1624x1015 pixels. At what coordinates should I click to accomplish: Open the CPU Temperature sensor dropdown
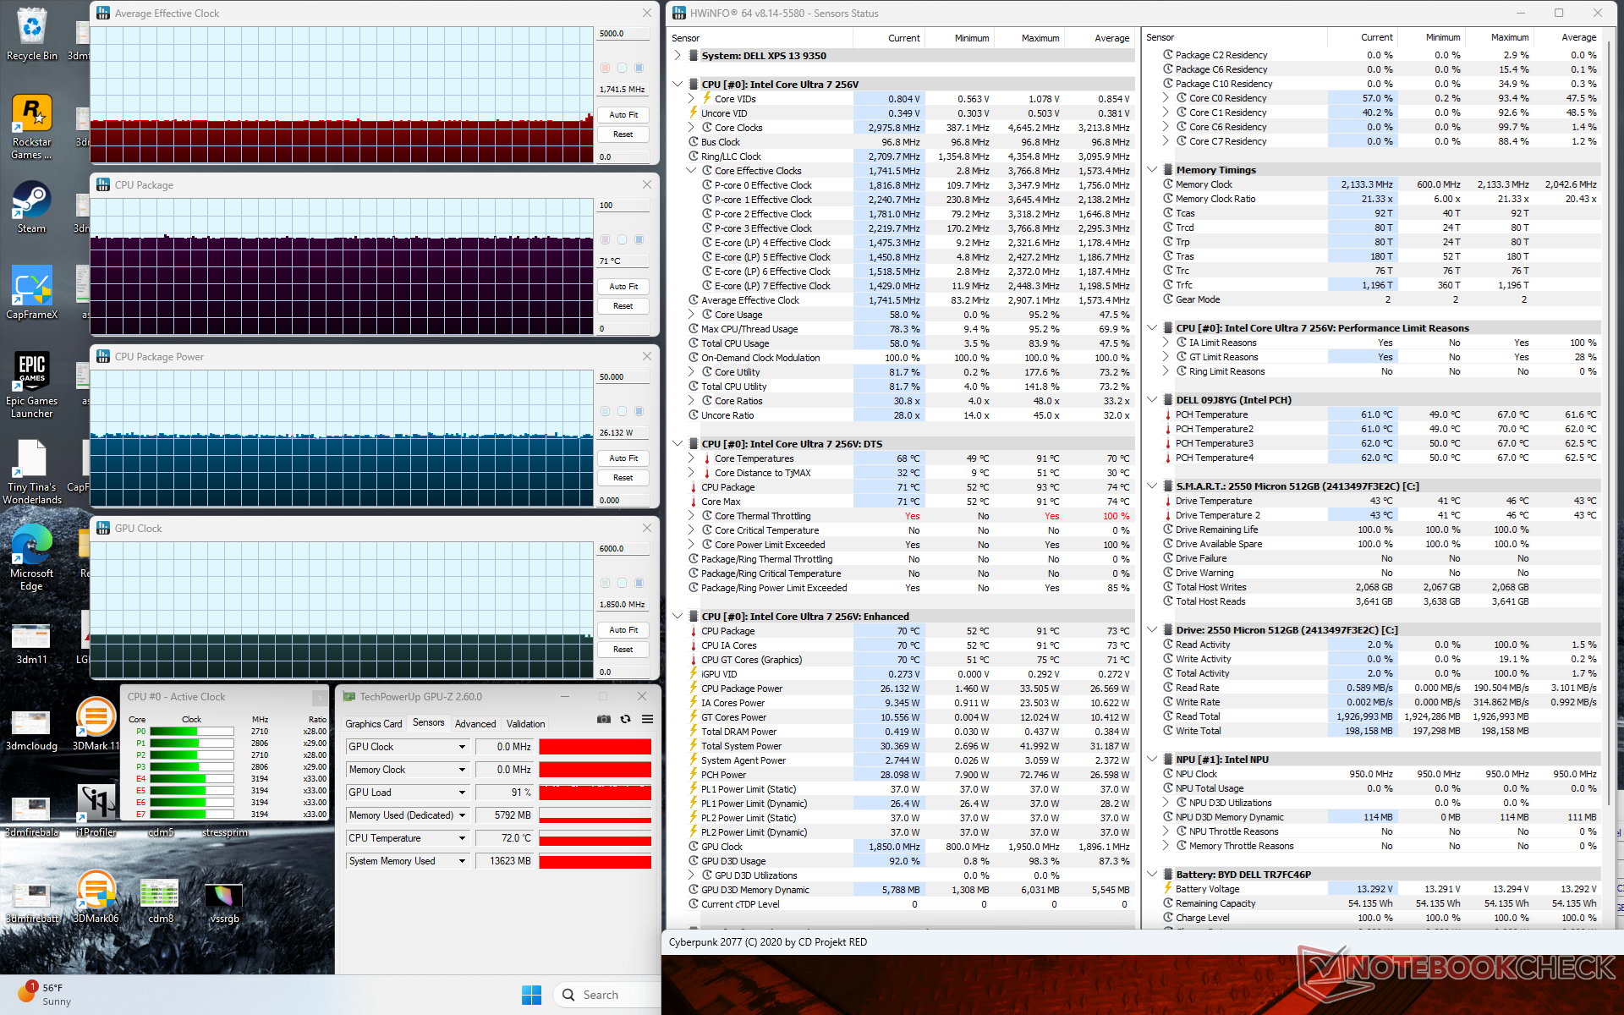tap(462, 838)
